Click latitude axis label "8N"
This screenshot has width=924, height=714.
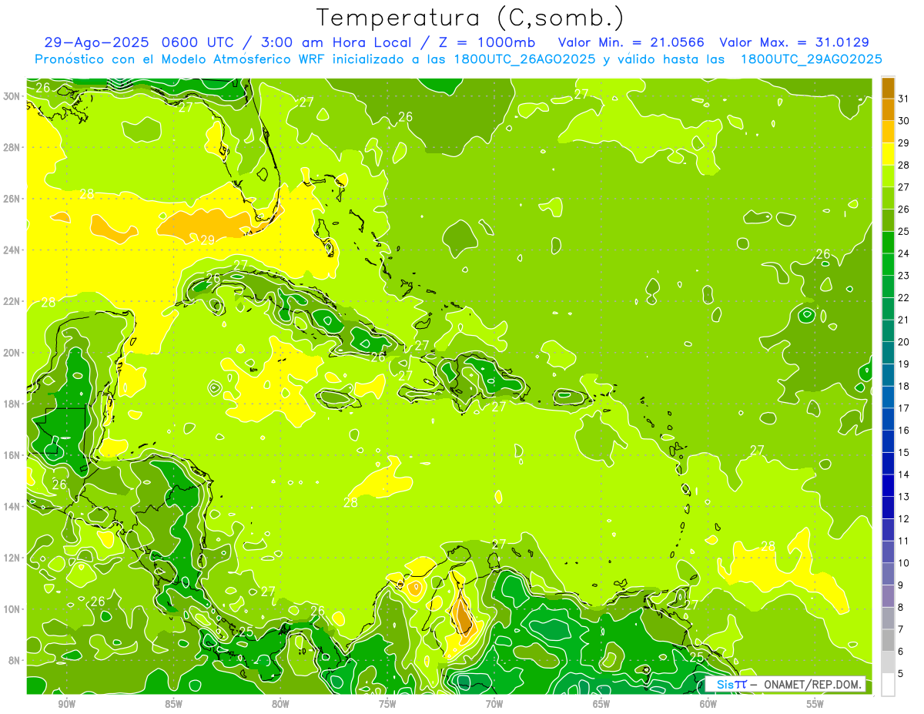pos(15,661)
